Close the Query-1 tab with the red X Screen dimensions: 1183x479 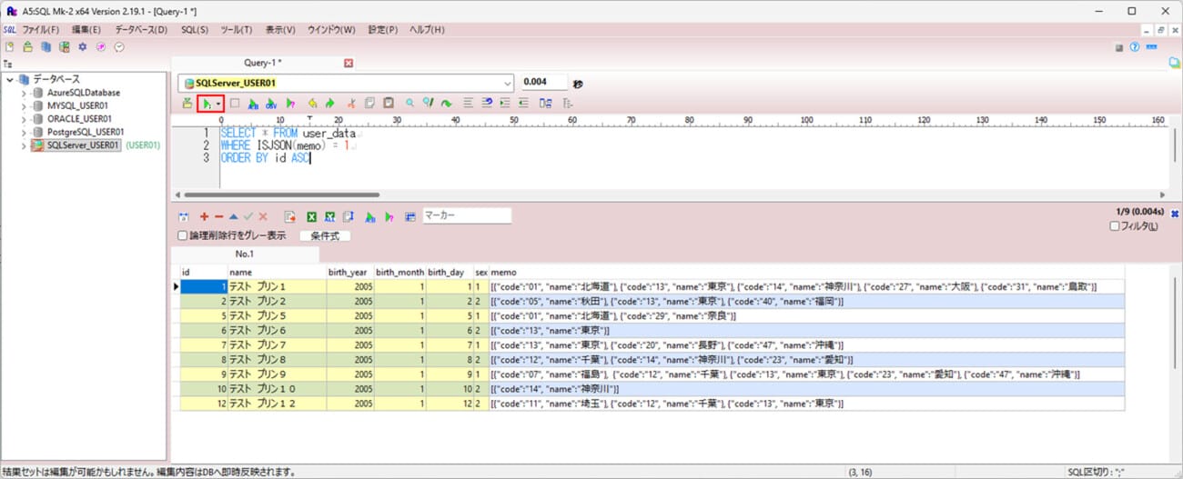point(348,63)
